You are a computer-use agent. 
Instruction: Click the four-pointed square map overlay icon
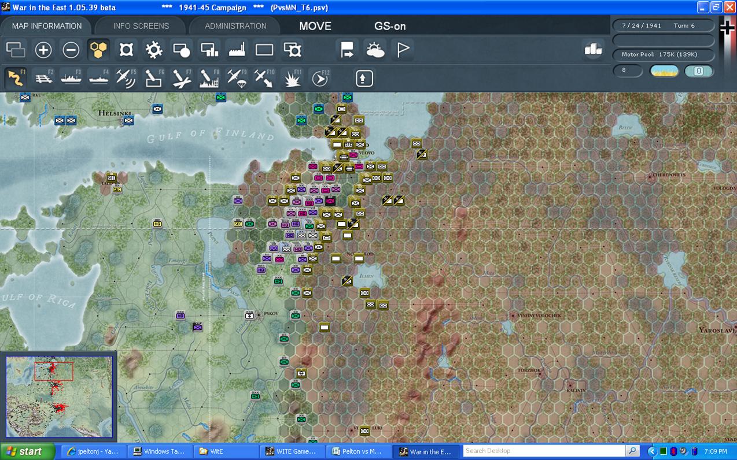tap(126, 50)
